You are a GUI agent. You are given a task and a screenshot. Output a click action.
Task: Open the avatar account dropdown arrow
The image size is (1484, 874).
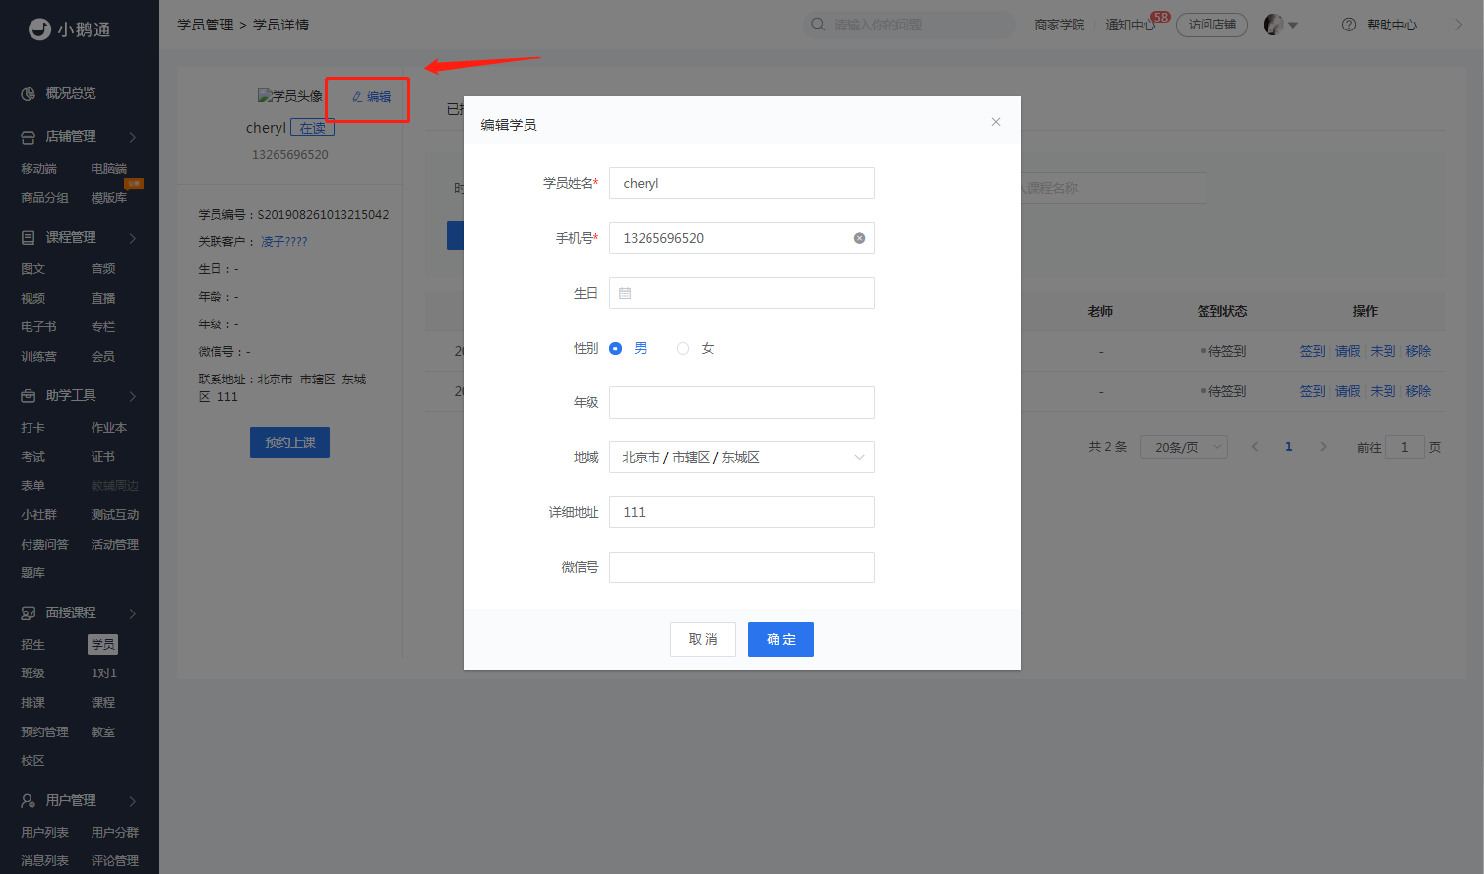[x=1293, y=26]
